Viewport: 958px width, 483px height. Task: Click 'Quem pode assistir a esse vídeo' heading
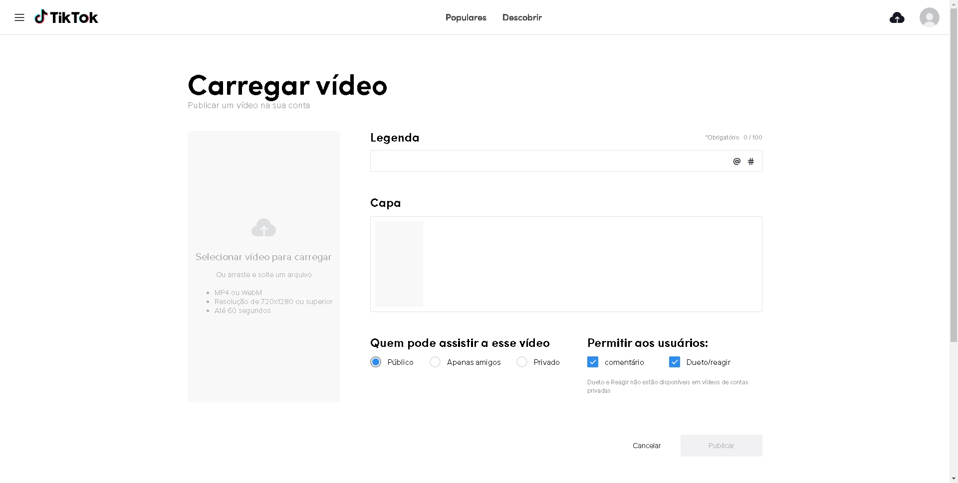pyautogui.click(x=460, y=343)
